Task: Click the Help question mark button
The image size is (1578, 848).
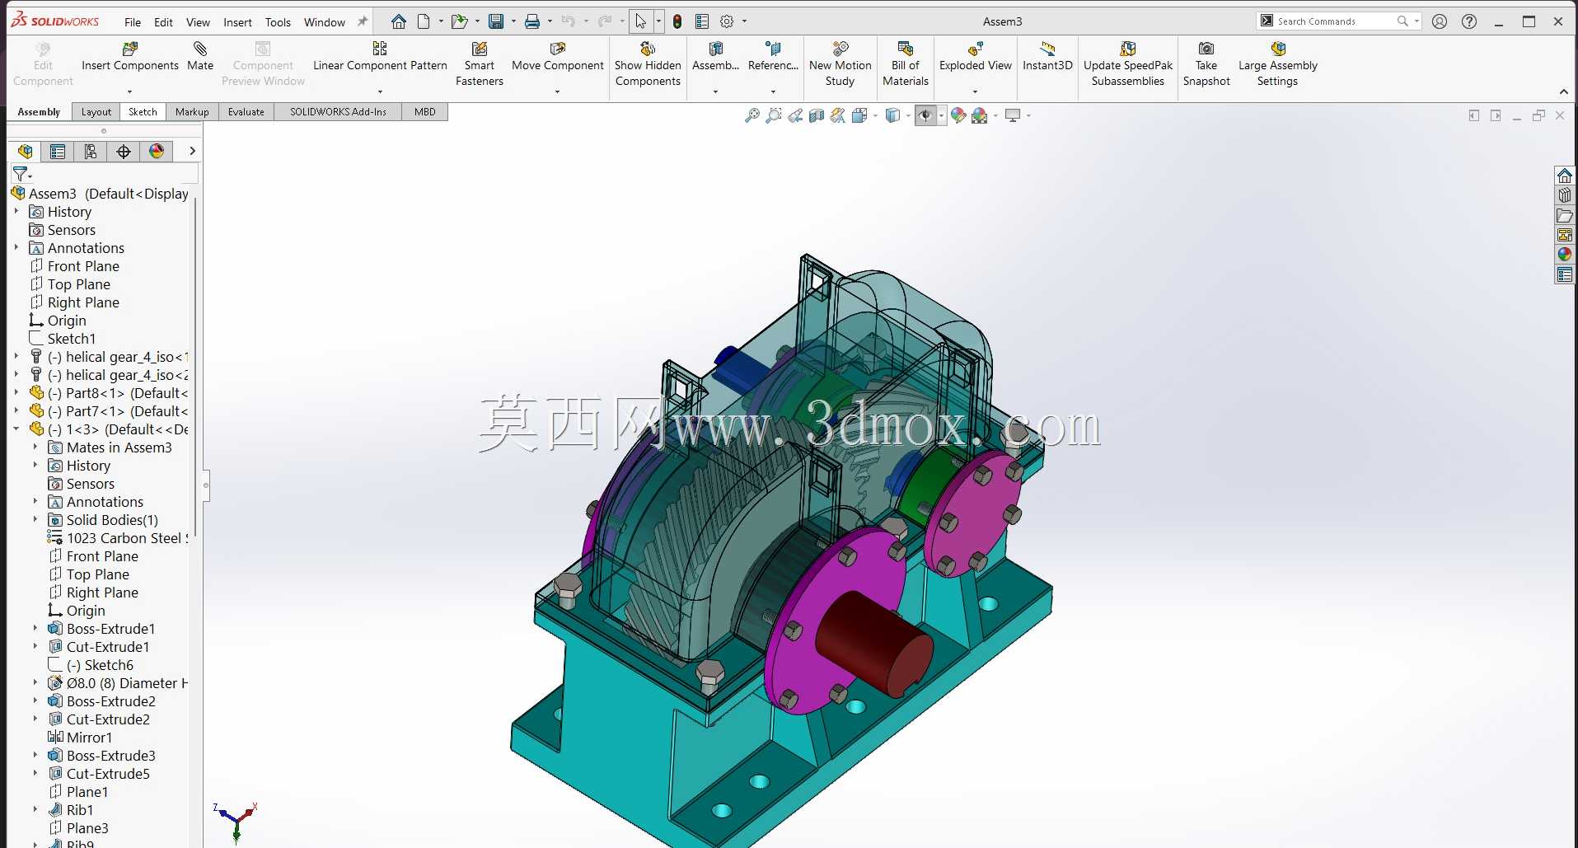Action: pyautogui.click(x=1469, y=21)
